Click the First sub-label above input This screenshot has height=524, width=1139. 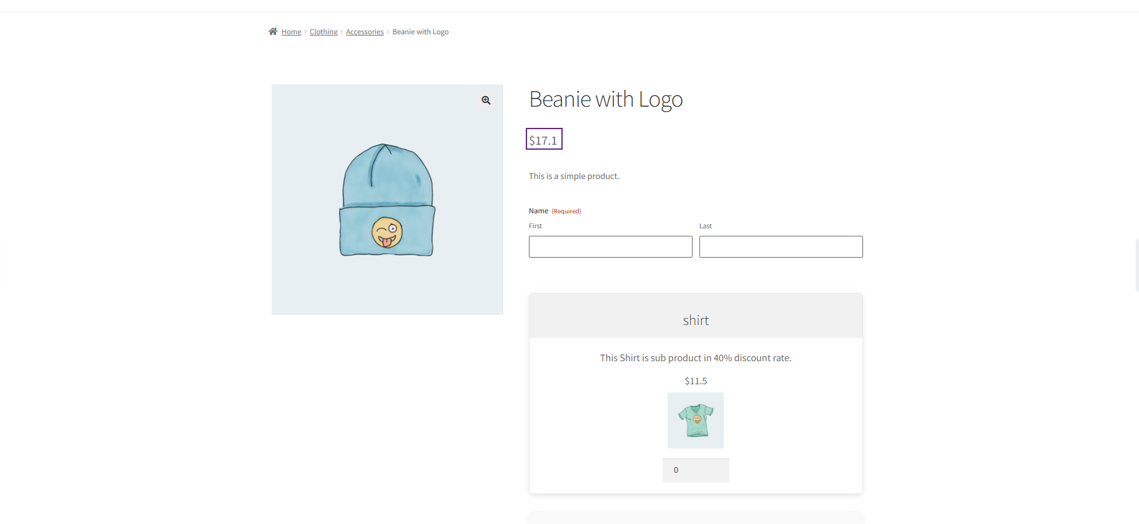[535, 226]
